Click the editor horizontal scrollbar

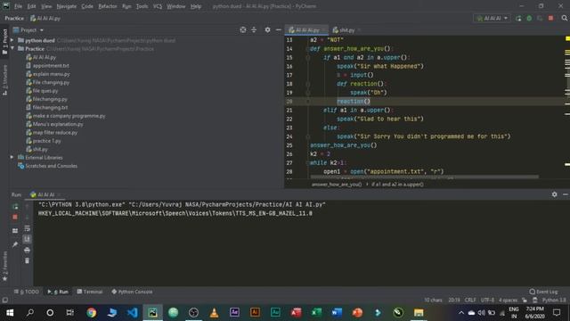tap(424, 177)
